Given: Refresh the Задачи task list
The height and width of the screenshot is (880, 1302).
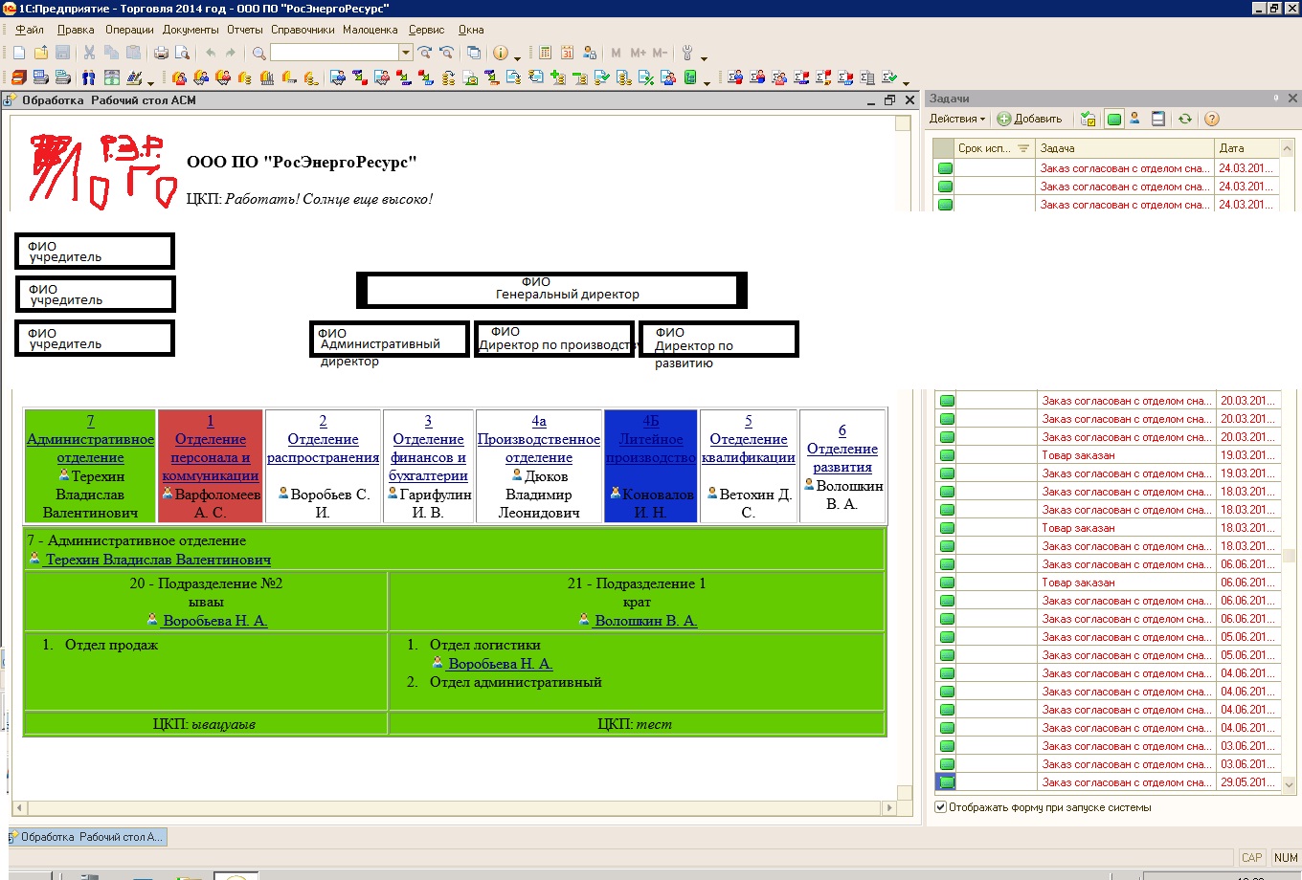Looking at the screenshot, I should point(1185,120).
